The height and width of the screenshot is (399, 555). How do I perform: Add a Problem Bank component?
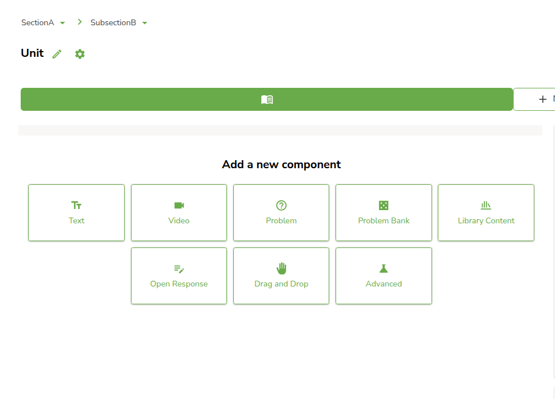pyautogui.click(x=384, y=212)
